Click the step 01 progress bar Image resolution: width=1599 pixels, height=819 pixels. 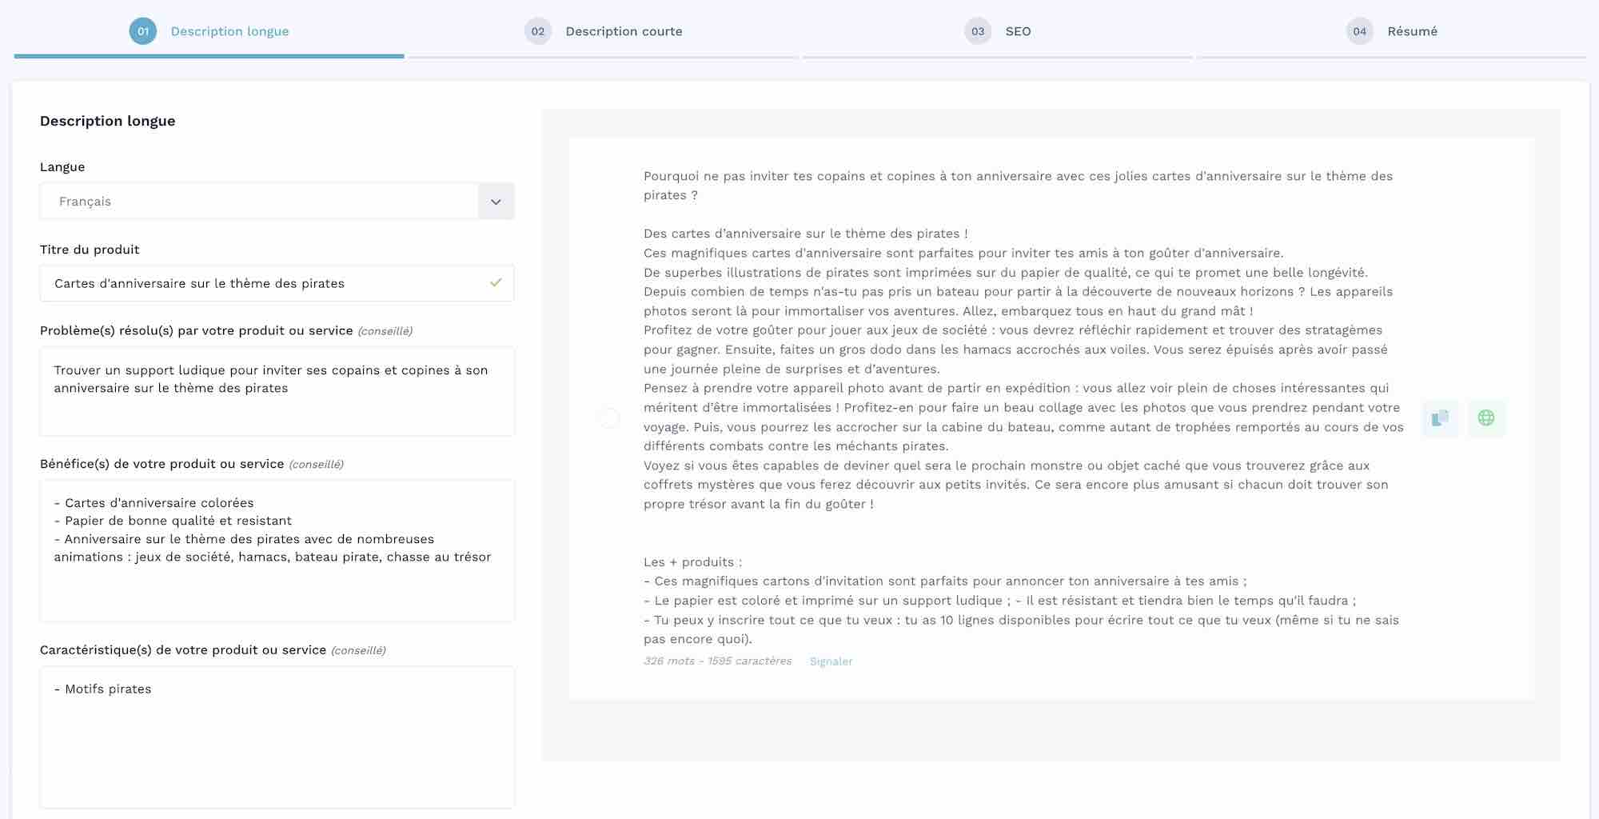point(208,56)
